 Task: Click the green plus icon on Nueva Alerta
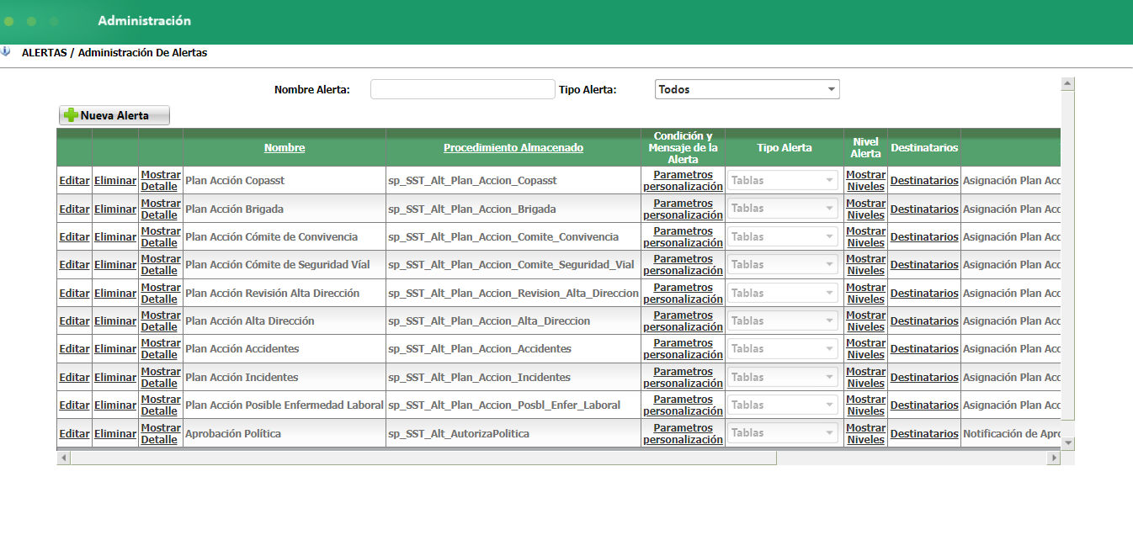coord(71,115)
